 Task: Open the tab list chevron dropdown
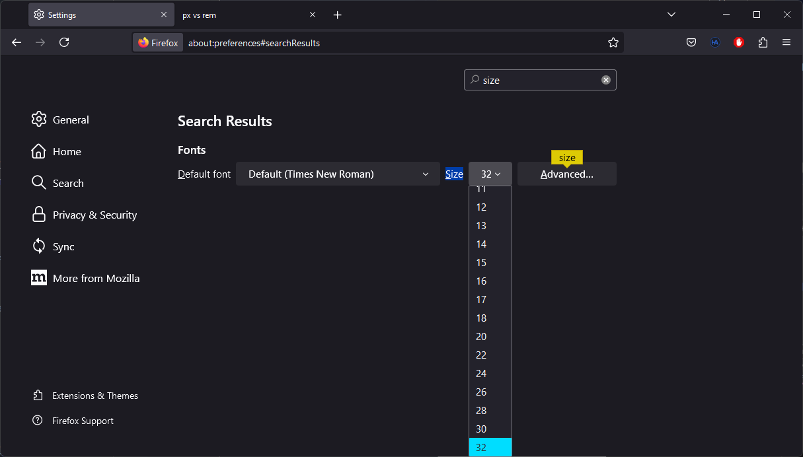(671, 14)
